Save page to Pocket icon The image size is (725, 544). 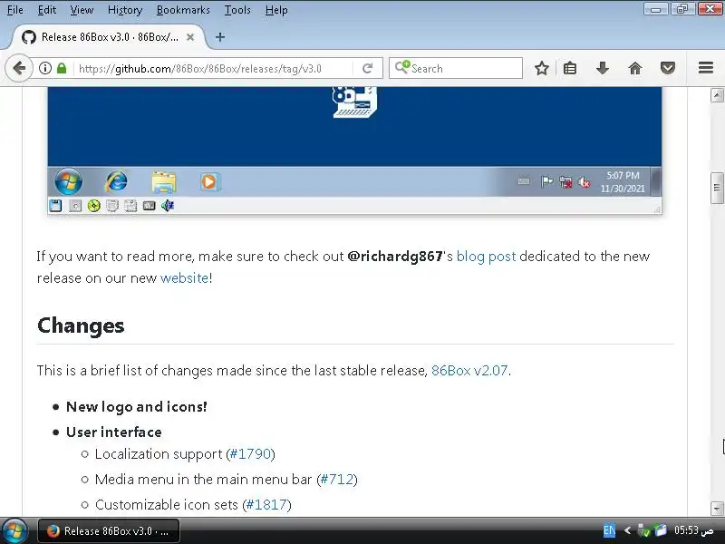coord(668,69)
